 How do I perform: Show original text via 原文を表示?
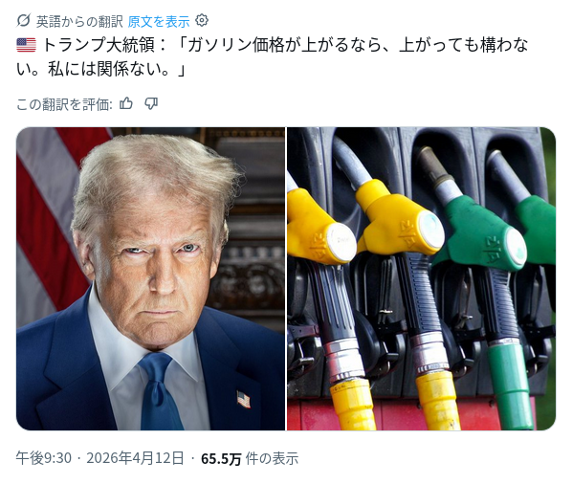coord(159,21)
